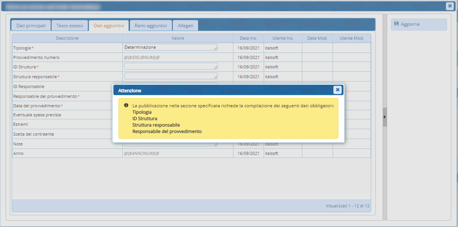Sort table by Data Ins. column
This screenshot has height=227, width=458.
coord(248,38)
